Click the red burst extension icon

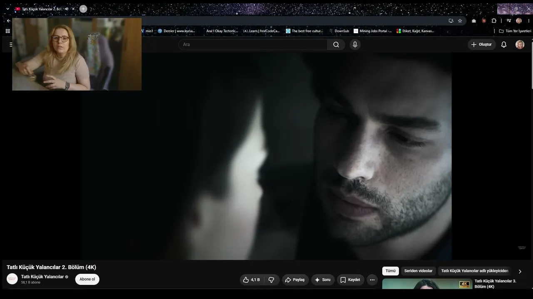coord(484,21)
